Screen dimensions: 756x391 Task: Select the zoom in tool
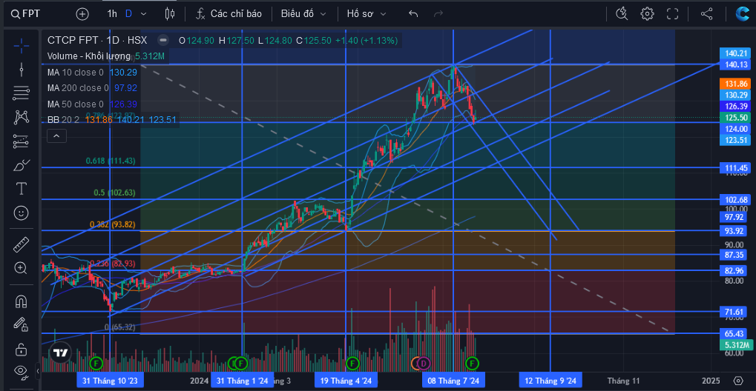click(x=22, y=268)
